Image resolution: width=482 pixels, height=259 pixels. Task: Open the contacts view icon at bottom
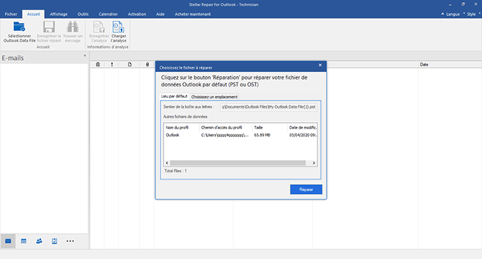[39, 241]
